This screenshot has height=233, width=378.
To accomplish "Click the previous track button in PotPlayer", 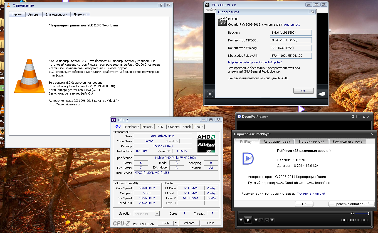I will pos(241,220).
